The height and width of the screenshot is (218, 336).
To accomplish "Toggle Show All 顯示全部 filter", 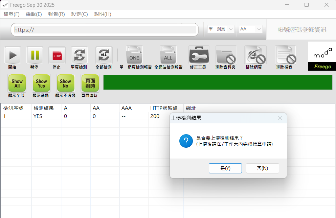I will pyautogui.click(x=17, y=83).
